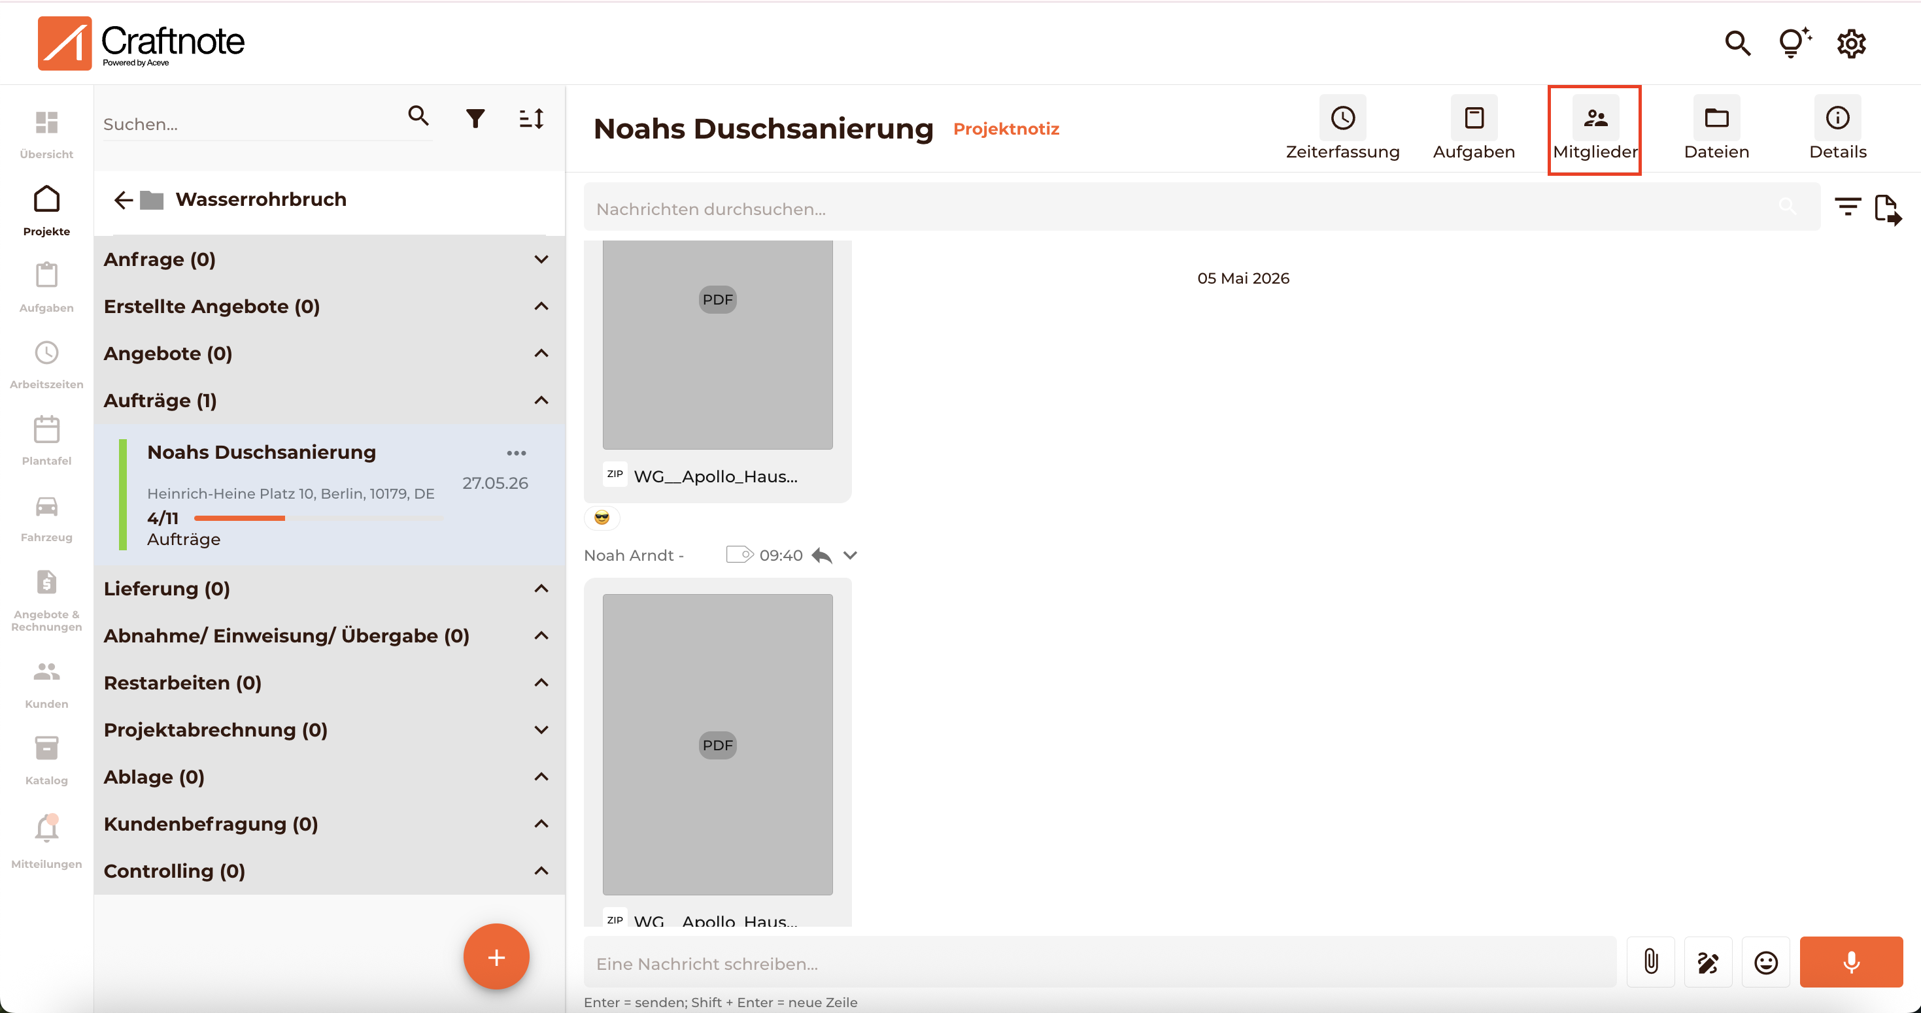Collapse the Aufträge (1) section

pyautogui.click(x=541, y=400)
